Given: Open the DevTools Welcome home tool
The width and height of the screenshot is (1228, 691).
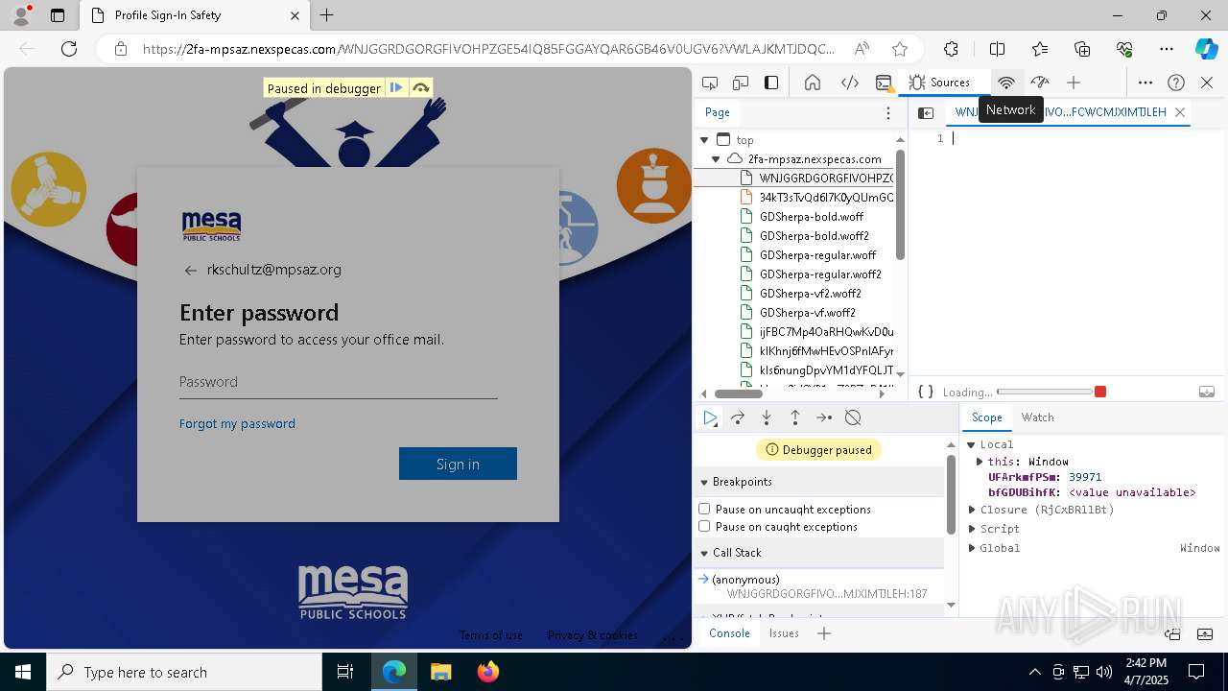Looking at the screenshot, I should (x=813, y=83).
